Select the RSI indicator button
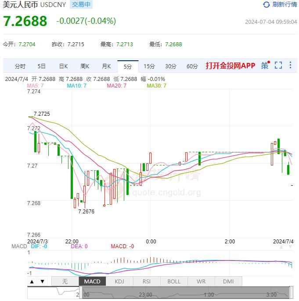This screenshot has width=299, height=301. pyautogui.click(x=147, y=282)
